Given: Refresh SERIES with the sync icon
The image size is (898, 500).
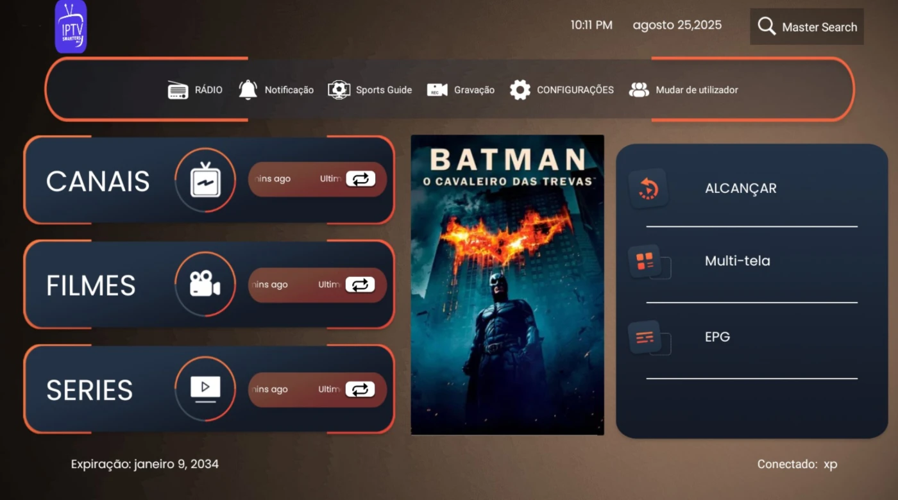Looking at the screenshot, I should tap(360, 389).
